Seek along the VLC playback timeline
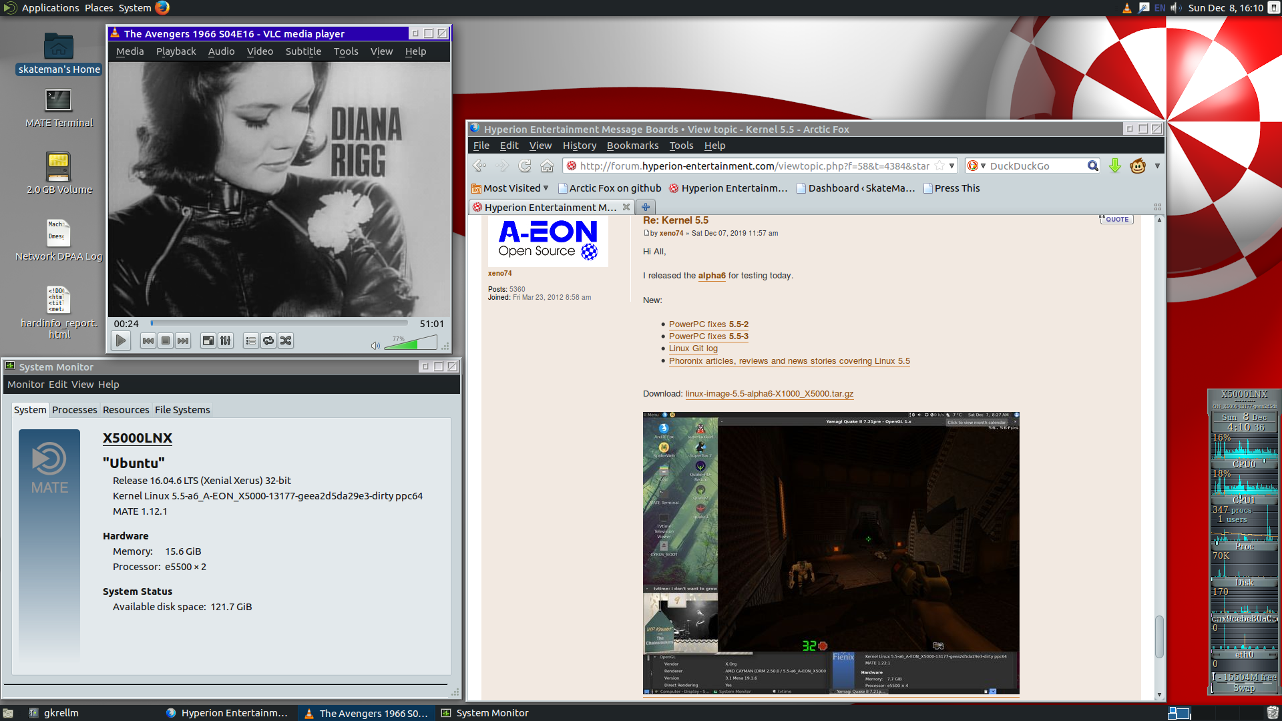 point(279,324)
